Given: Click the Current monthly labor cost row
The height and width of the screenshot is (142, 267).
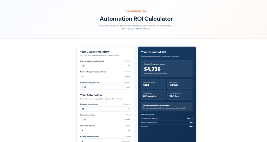Looking at the screenshot, I should [167, 118].
